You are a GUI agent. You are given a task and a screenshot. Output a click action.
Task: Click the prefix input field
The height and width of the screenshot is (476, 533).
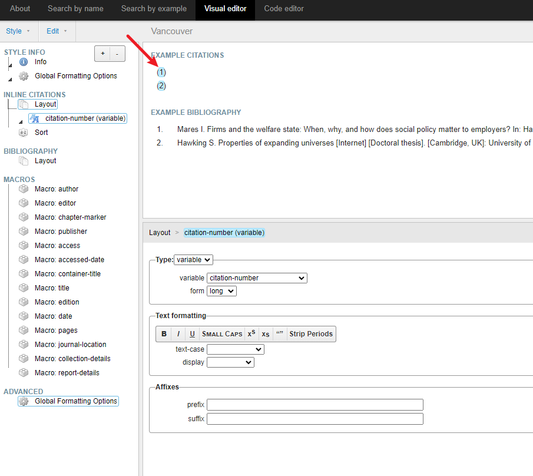click(x=314, y=405)
